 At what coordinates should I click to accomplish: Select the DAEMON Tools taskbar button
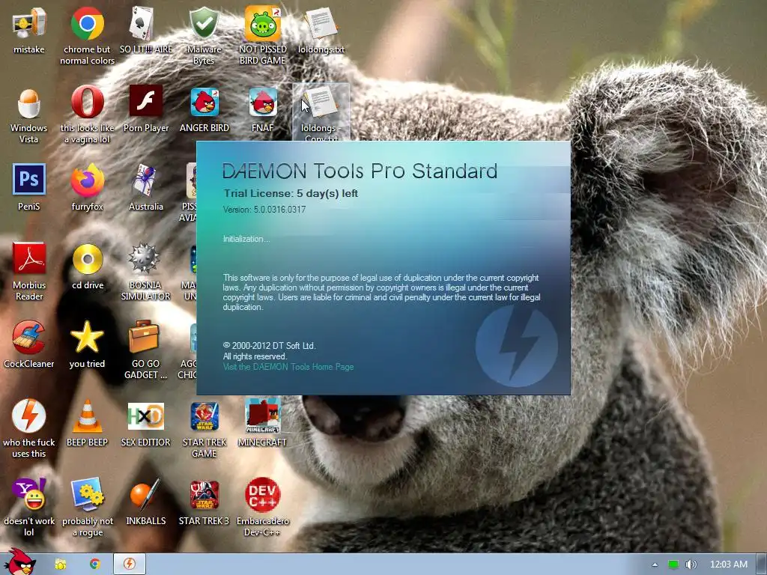click(130, 564)
